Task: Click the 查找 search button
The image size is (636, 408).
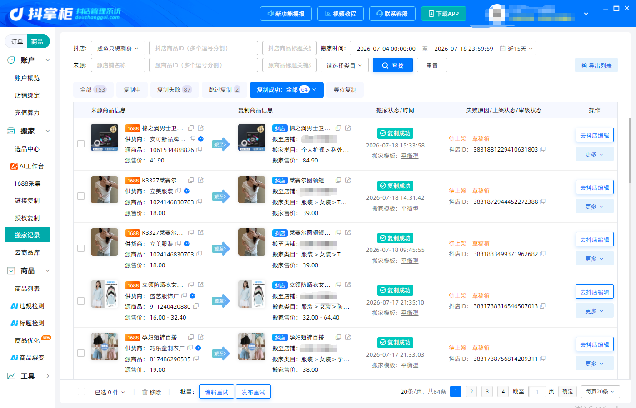Action: click(393, 65)
